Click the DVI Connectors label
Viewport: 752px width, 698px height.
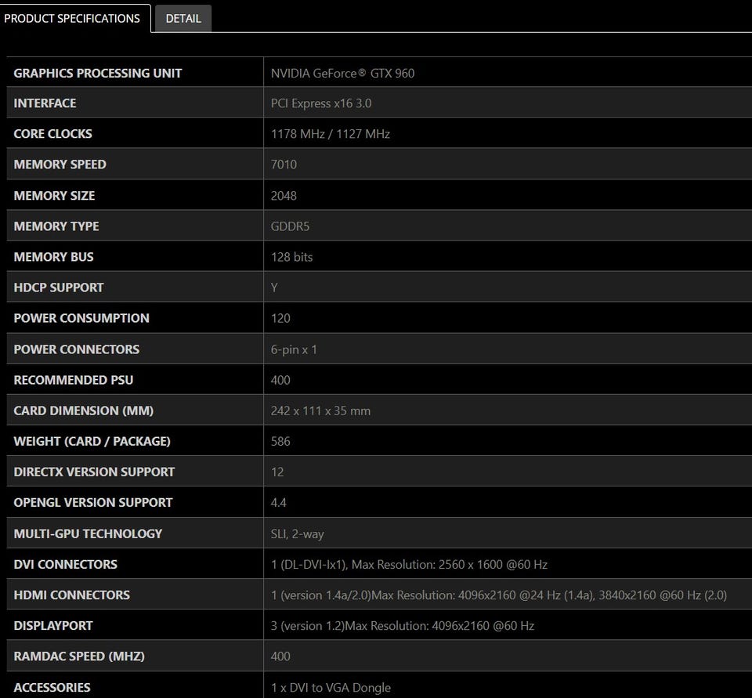click(65, 565)
